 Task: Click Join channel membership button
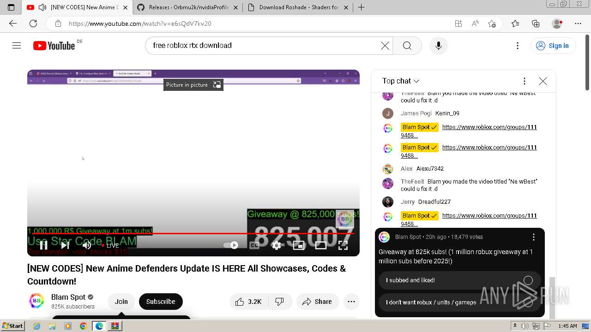tap(121, 302)
